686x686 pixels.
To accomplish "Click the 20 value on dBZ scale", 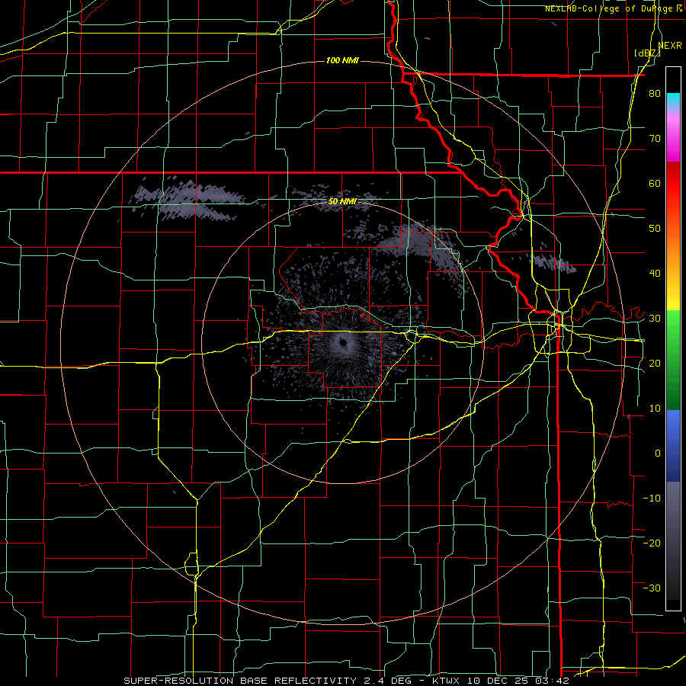I will (655, 363).
